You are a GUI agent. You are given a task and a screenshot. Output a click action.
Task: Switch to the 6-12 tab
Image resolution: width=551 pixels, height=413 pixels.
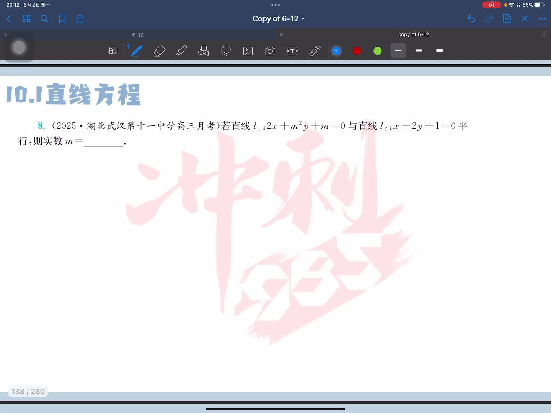[138, 34]
